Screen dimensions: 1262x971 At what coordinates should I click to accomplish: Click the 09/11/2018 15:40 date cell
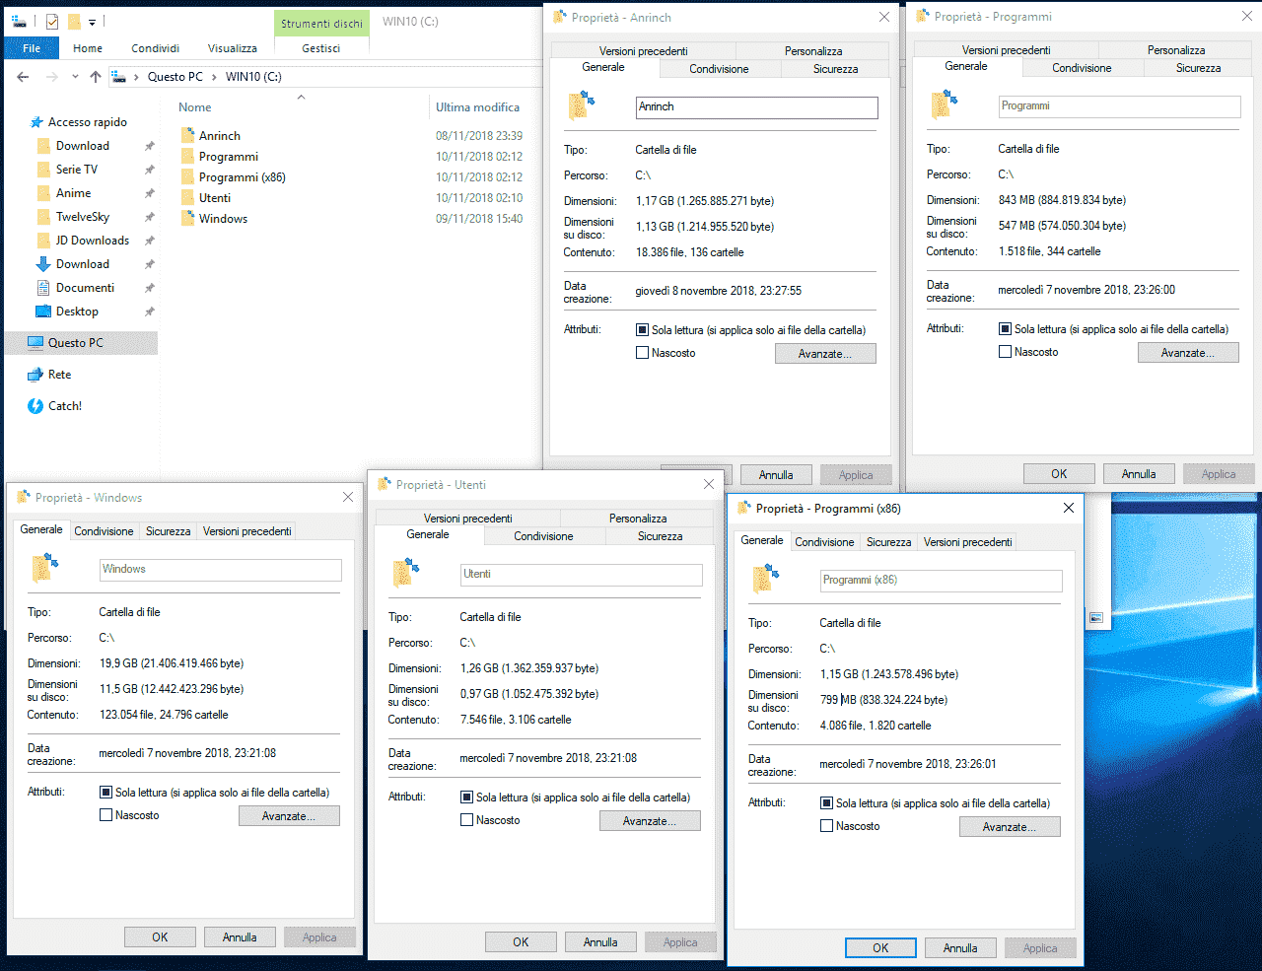479,219
